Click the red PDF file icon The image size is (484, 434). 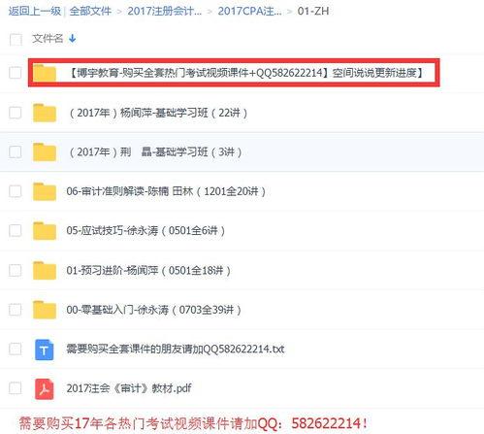point(45,389)
